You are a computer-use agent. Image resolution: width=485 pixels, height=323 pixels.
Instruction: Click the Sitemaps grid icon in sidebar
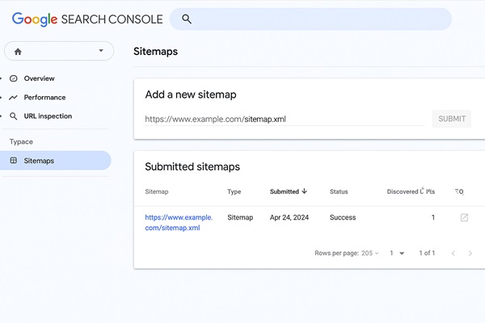pos(13,161)
